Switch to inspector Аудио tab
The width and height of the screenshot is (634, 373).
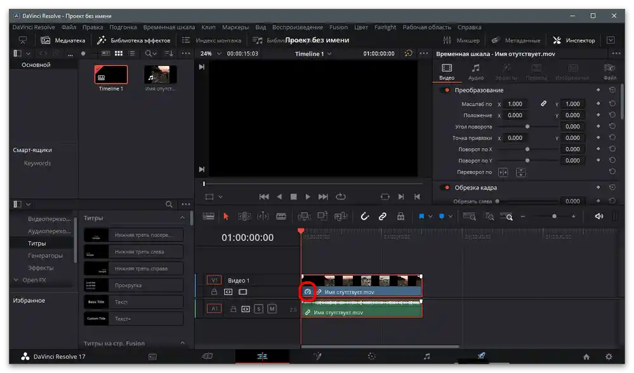476,72
